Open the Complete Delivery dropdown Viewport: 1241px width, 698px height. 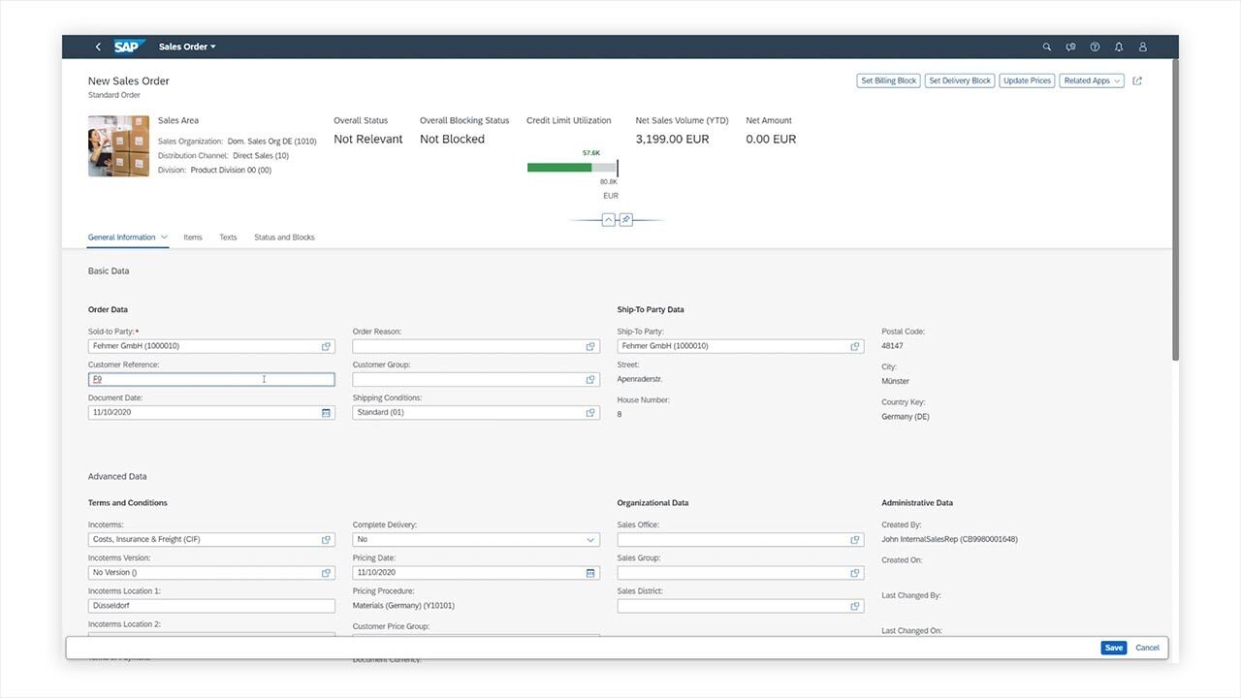pyautogui.click(x=590, y=539)
